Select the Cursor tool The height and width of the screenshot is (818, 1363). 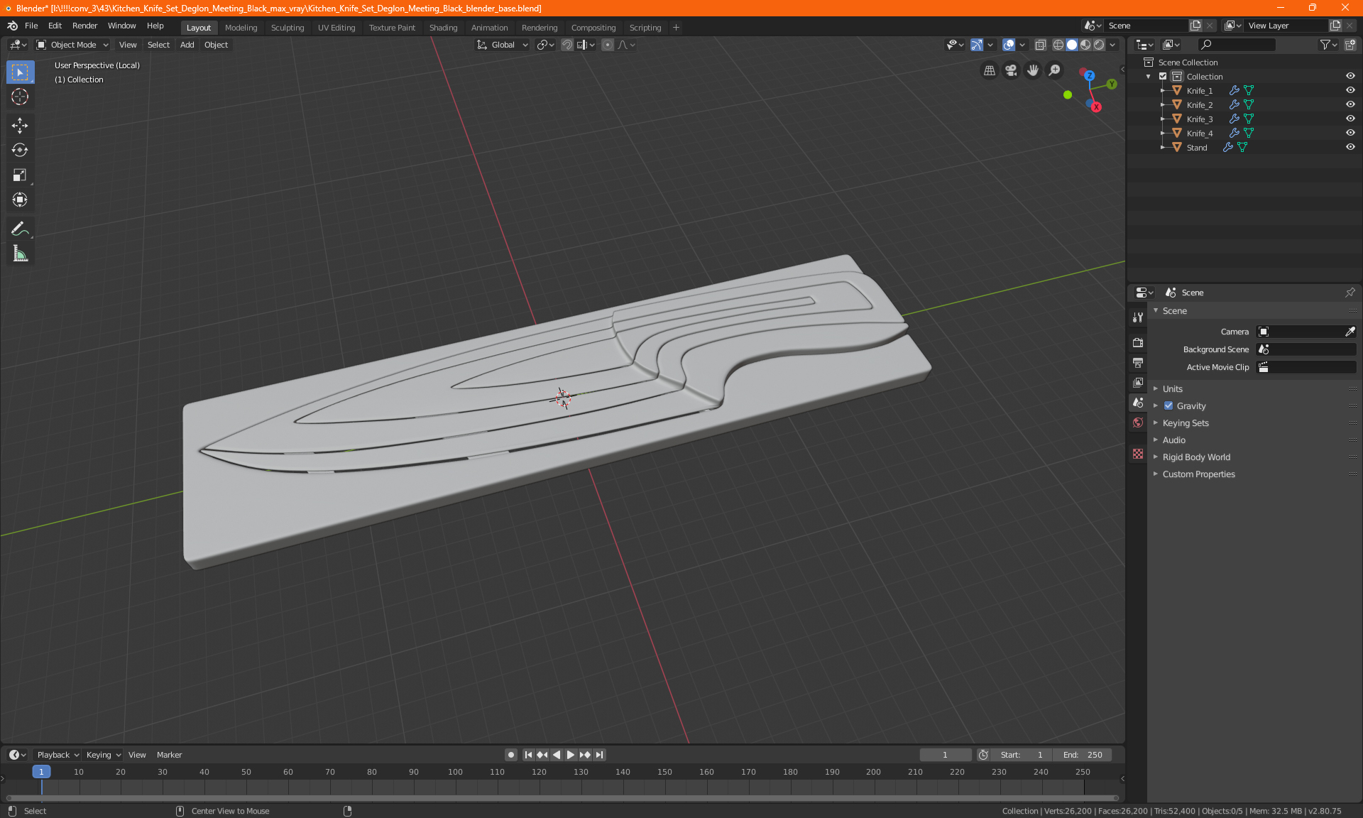20,97
